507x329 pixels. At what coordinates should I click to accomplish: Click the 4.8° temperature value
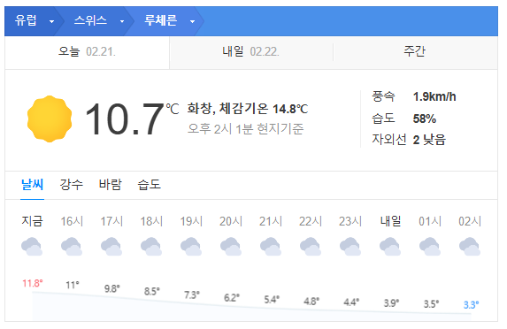pos(311,302)
